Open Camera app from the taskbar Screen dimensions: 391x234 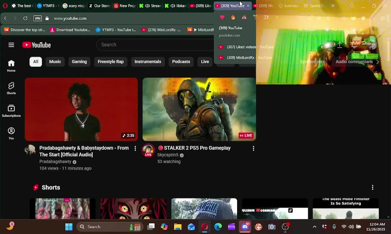tap(272, 227)
